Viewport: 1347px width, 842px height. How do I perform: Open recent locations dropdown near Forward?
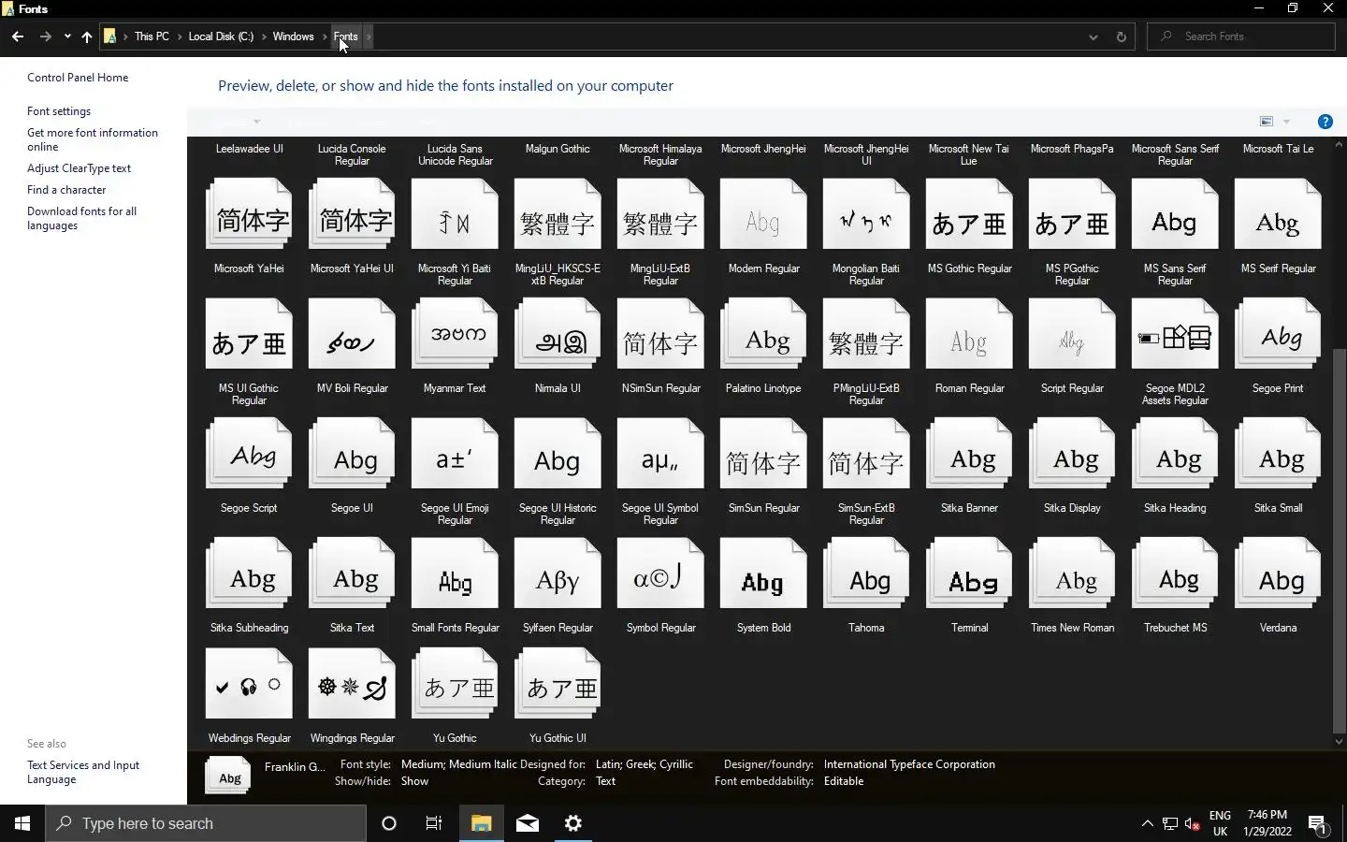click(67, 36)
